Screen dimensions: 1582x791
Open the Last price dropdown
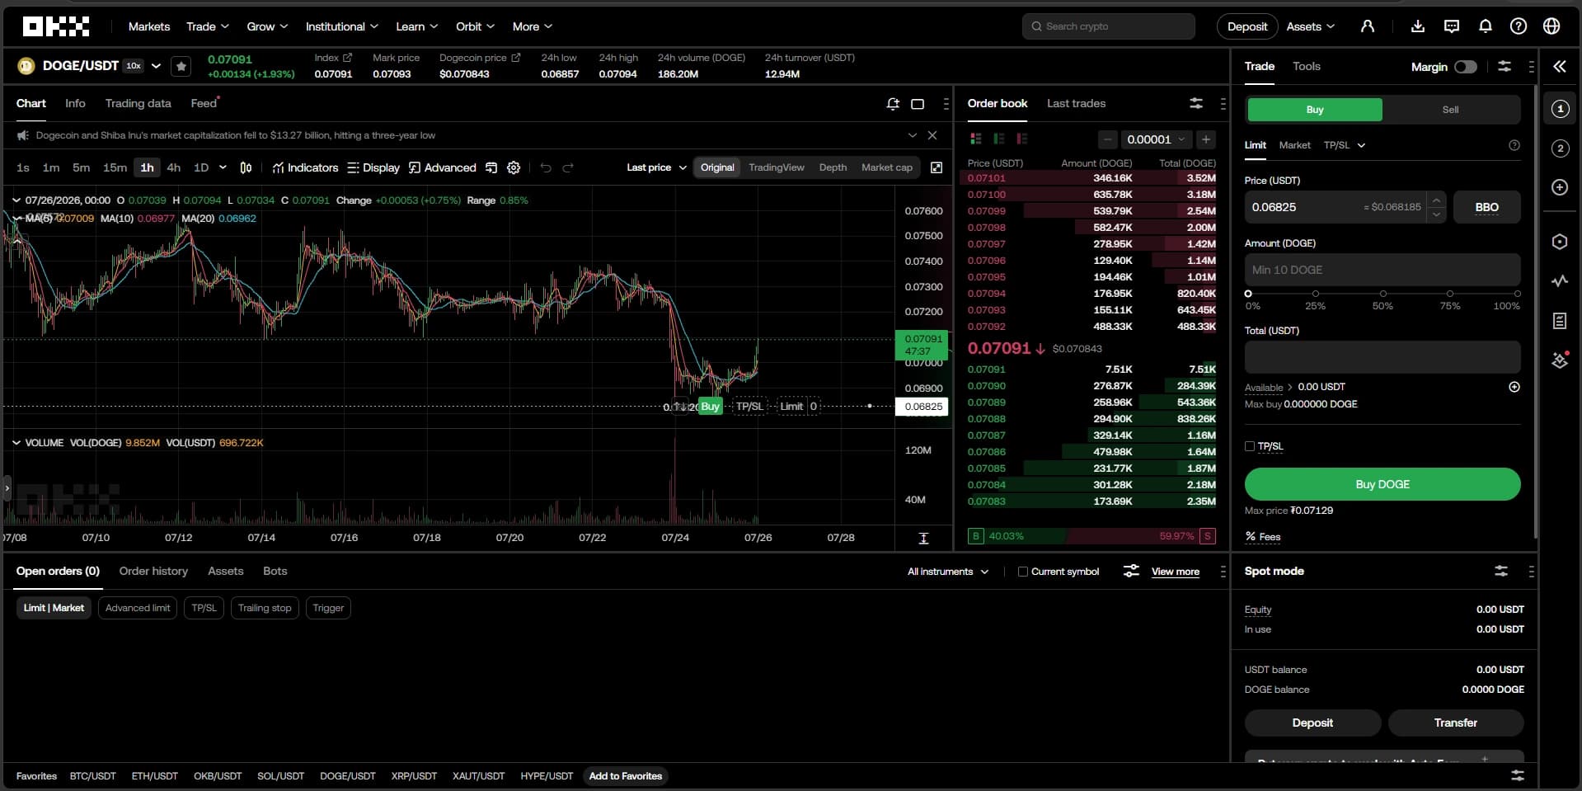[x=656, y=167]
